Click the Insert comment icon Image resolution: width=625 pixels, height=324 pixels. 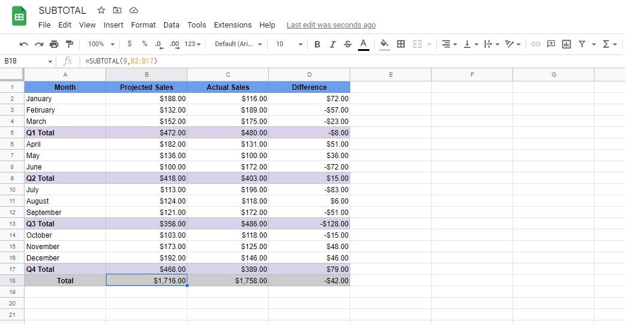point(551,44)
